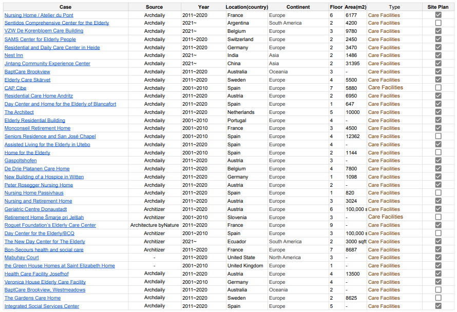Screen dimensions: 457x312
Task: Select the area cell '31395'
Action: [x=355, y=64]
